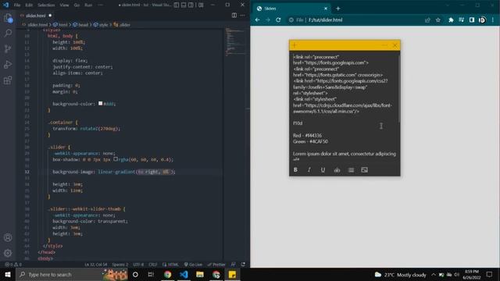Open the Accounts menu in VS Code

[x=8, y=237]
